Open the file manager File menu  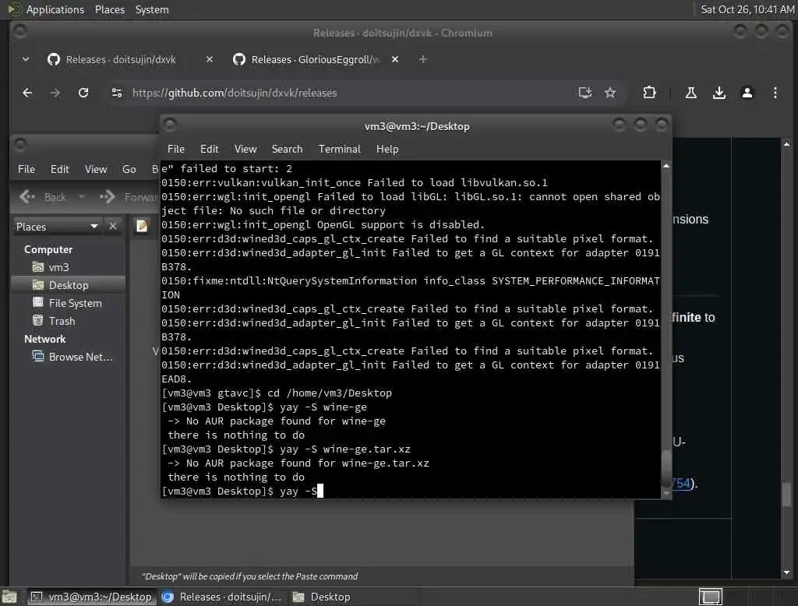point(26,169)
